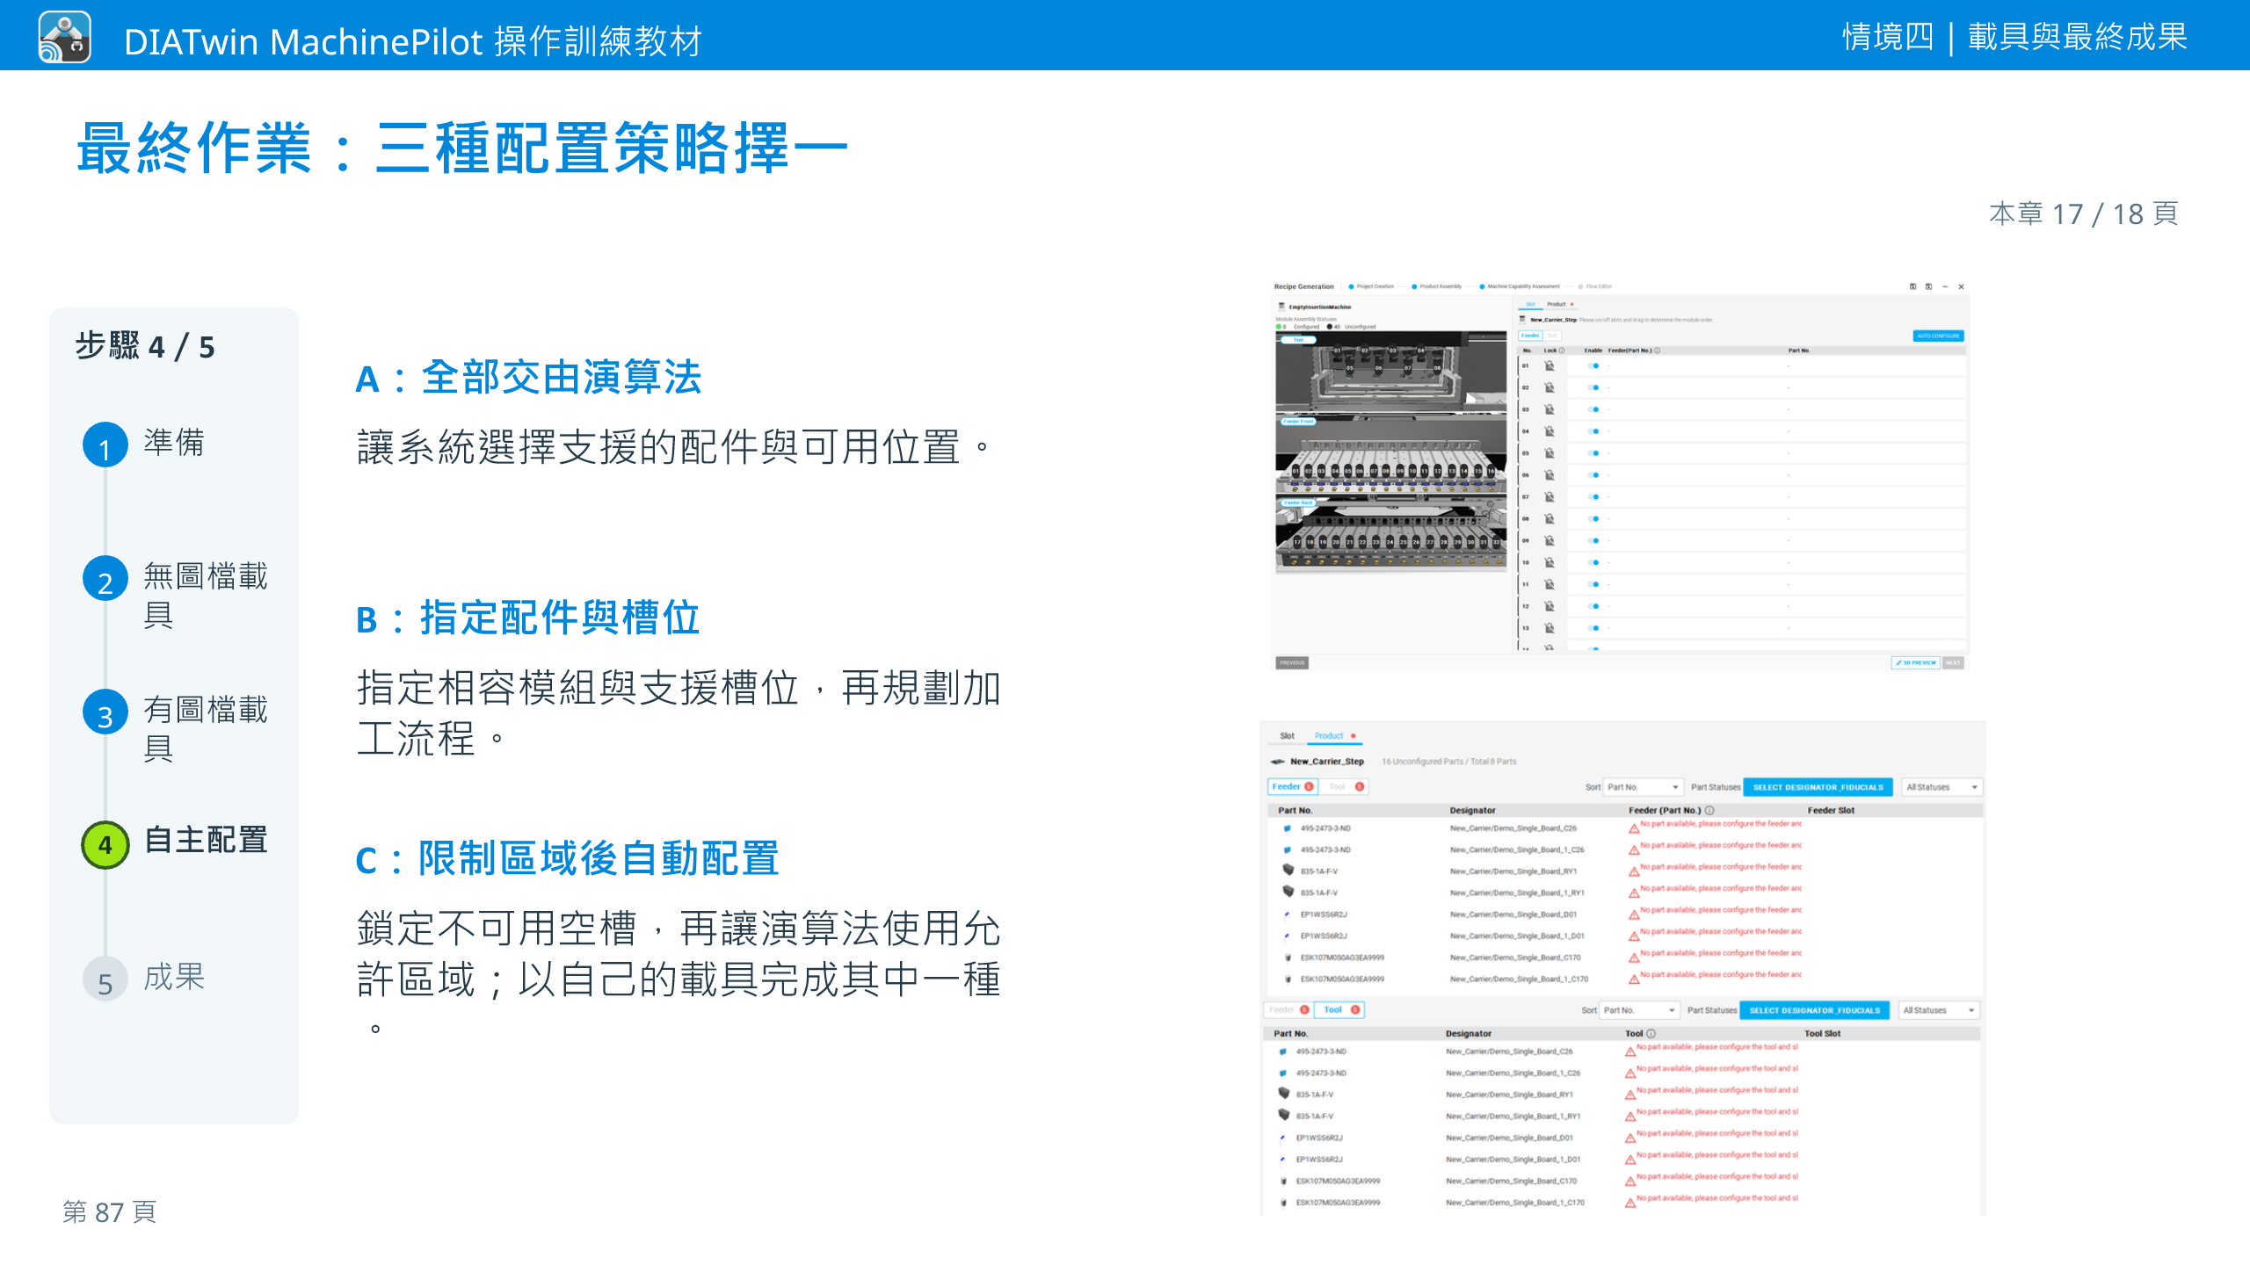Click the lock icon for slot 01
Image resolution: width=2250 pixels, height=1265 pixels.
click(1550, 366)
